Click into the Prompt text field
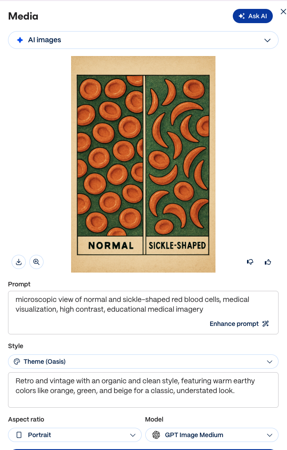The height and width of the screenshot is (450, 287). 143,313
